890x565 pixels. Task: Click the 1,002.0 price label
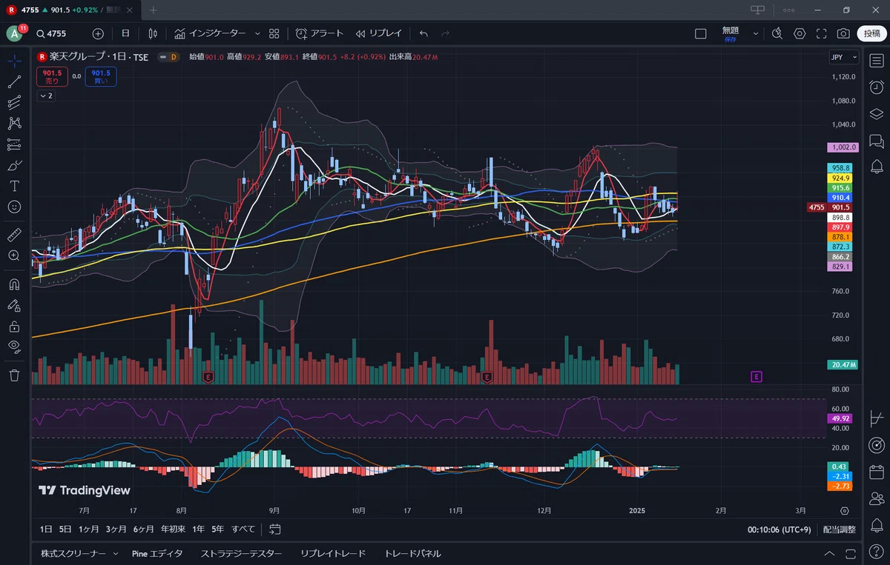coord(843,147)
